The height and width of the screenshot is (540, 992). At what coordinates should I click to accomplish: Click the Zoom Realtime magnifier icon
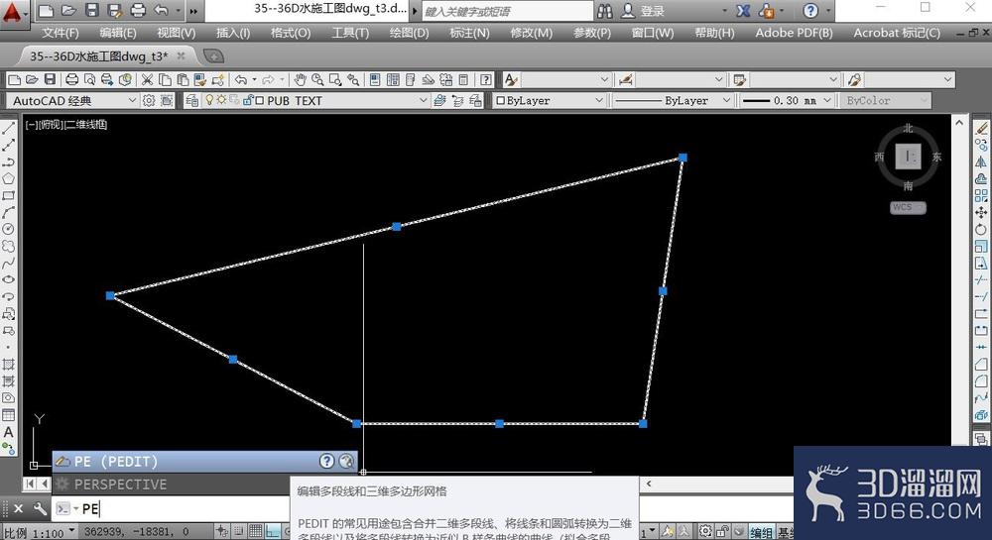click(x=317, y=79)
